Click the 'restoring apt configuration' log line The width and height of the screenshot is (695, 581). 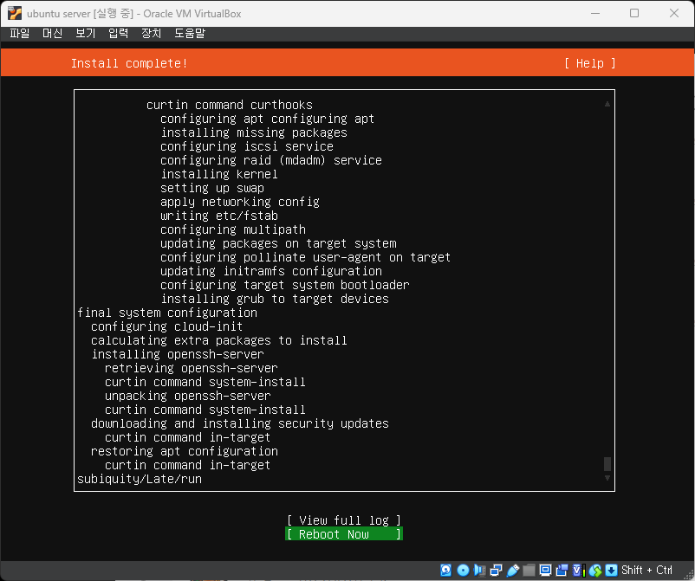pyautogui.click(x=185, y=451)
